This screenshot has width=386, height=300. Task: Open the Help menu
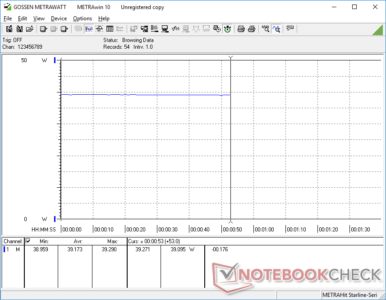click(x=104, y=18)
